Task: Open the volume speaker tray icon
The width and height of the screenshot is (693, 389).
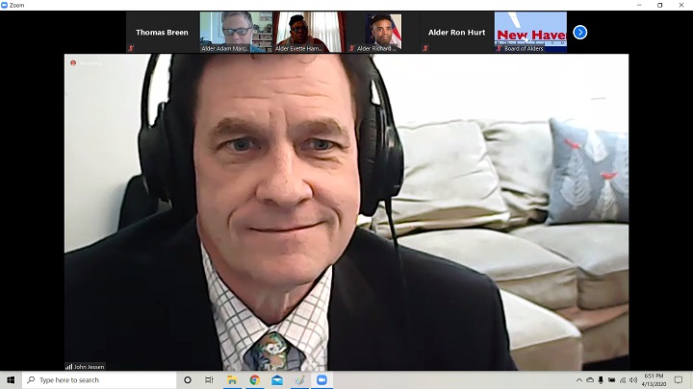Action: 633,379
